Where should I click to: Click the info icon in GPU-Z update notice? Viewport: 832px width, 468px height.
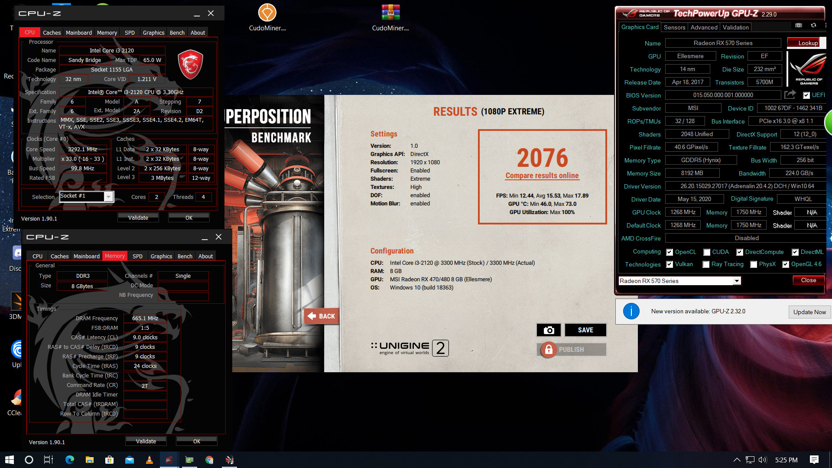tap(631, 312)
